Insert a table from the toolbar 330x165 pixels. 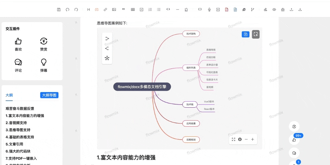[x=133, y=10]
